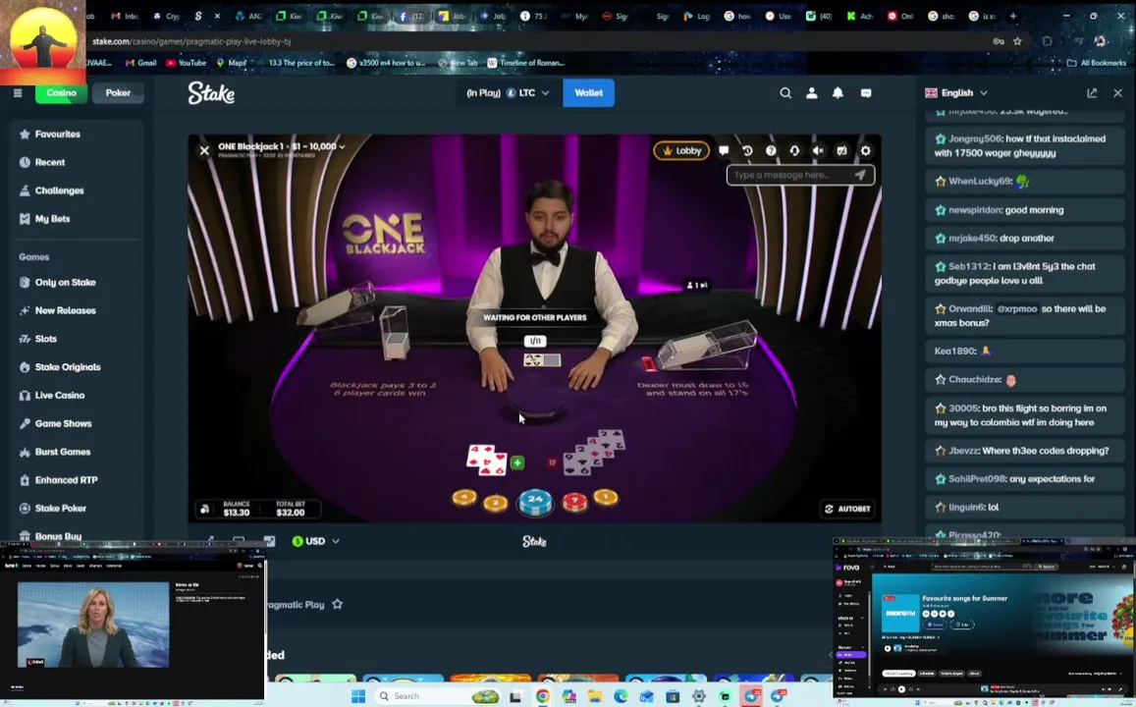The image size is (1136, 707).
Task: Return to the Lobby
Action: point(681,150)
